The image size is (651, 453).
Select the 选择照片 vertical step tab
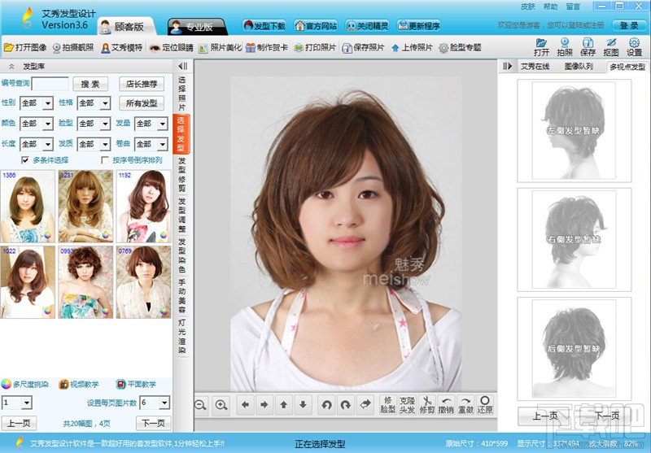pyautogui.click(x=181, y=94)
